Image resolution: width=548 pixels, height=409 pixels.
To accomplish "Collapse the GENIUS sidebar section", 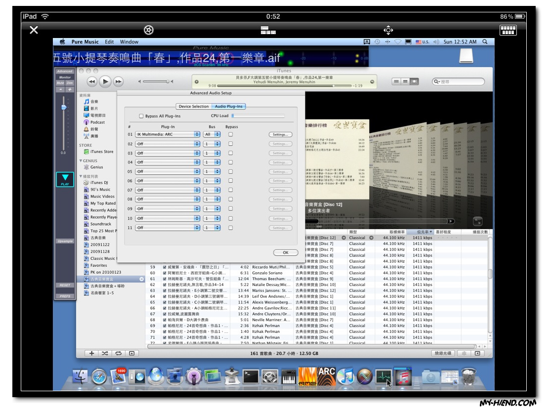I will (81, 161).
